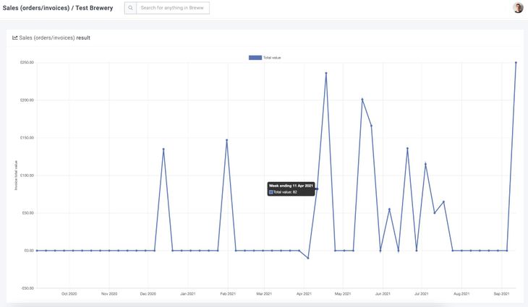Image resolution: width=528 pixels, height=307 pixels.
Task: Click the 'Invoice total value' y-axis title
Action: pos(15,175)
